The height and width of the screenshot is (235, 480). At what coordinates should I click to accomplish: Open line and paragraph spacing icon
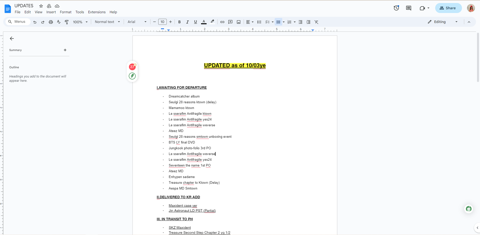[259, 22]
